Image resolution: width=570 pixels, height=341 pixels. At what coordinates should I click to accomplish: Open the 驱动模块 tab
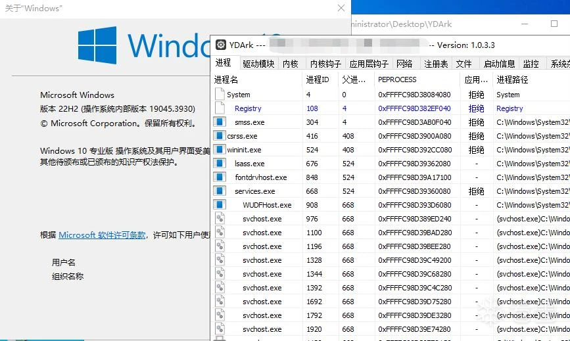pyautogui.click(x=258, y=64)
